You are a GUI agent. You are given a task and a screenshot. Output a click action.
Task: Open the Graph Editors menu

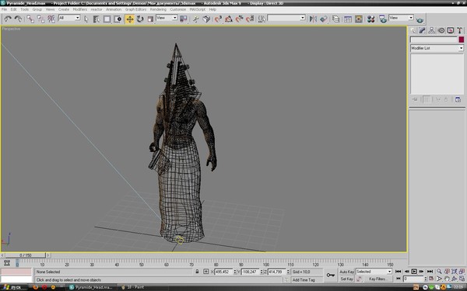pos(135,9)
